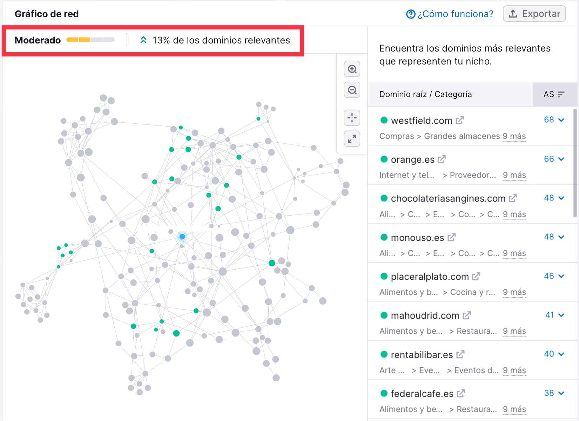The image size is (579, 421).
Task: Expand rentabilibar.es row chevron
Action: coord(561,354)
